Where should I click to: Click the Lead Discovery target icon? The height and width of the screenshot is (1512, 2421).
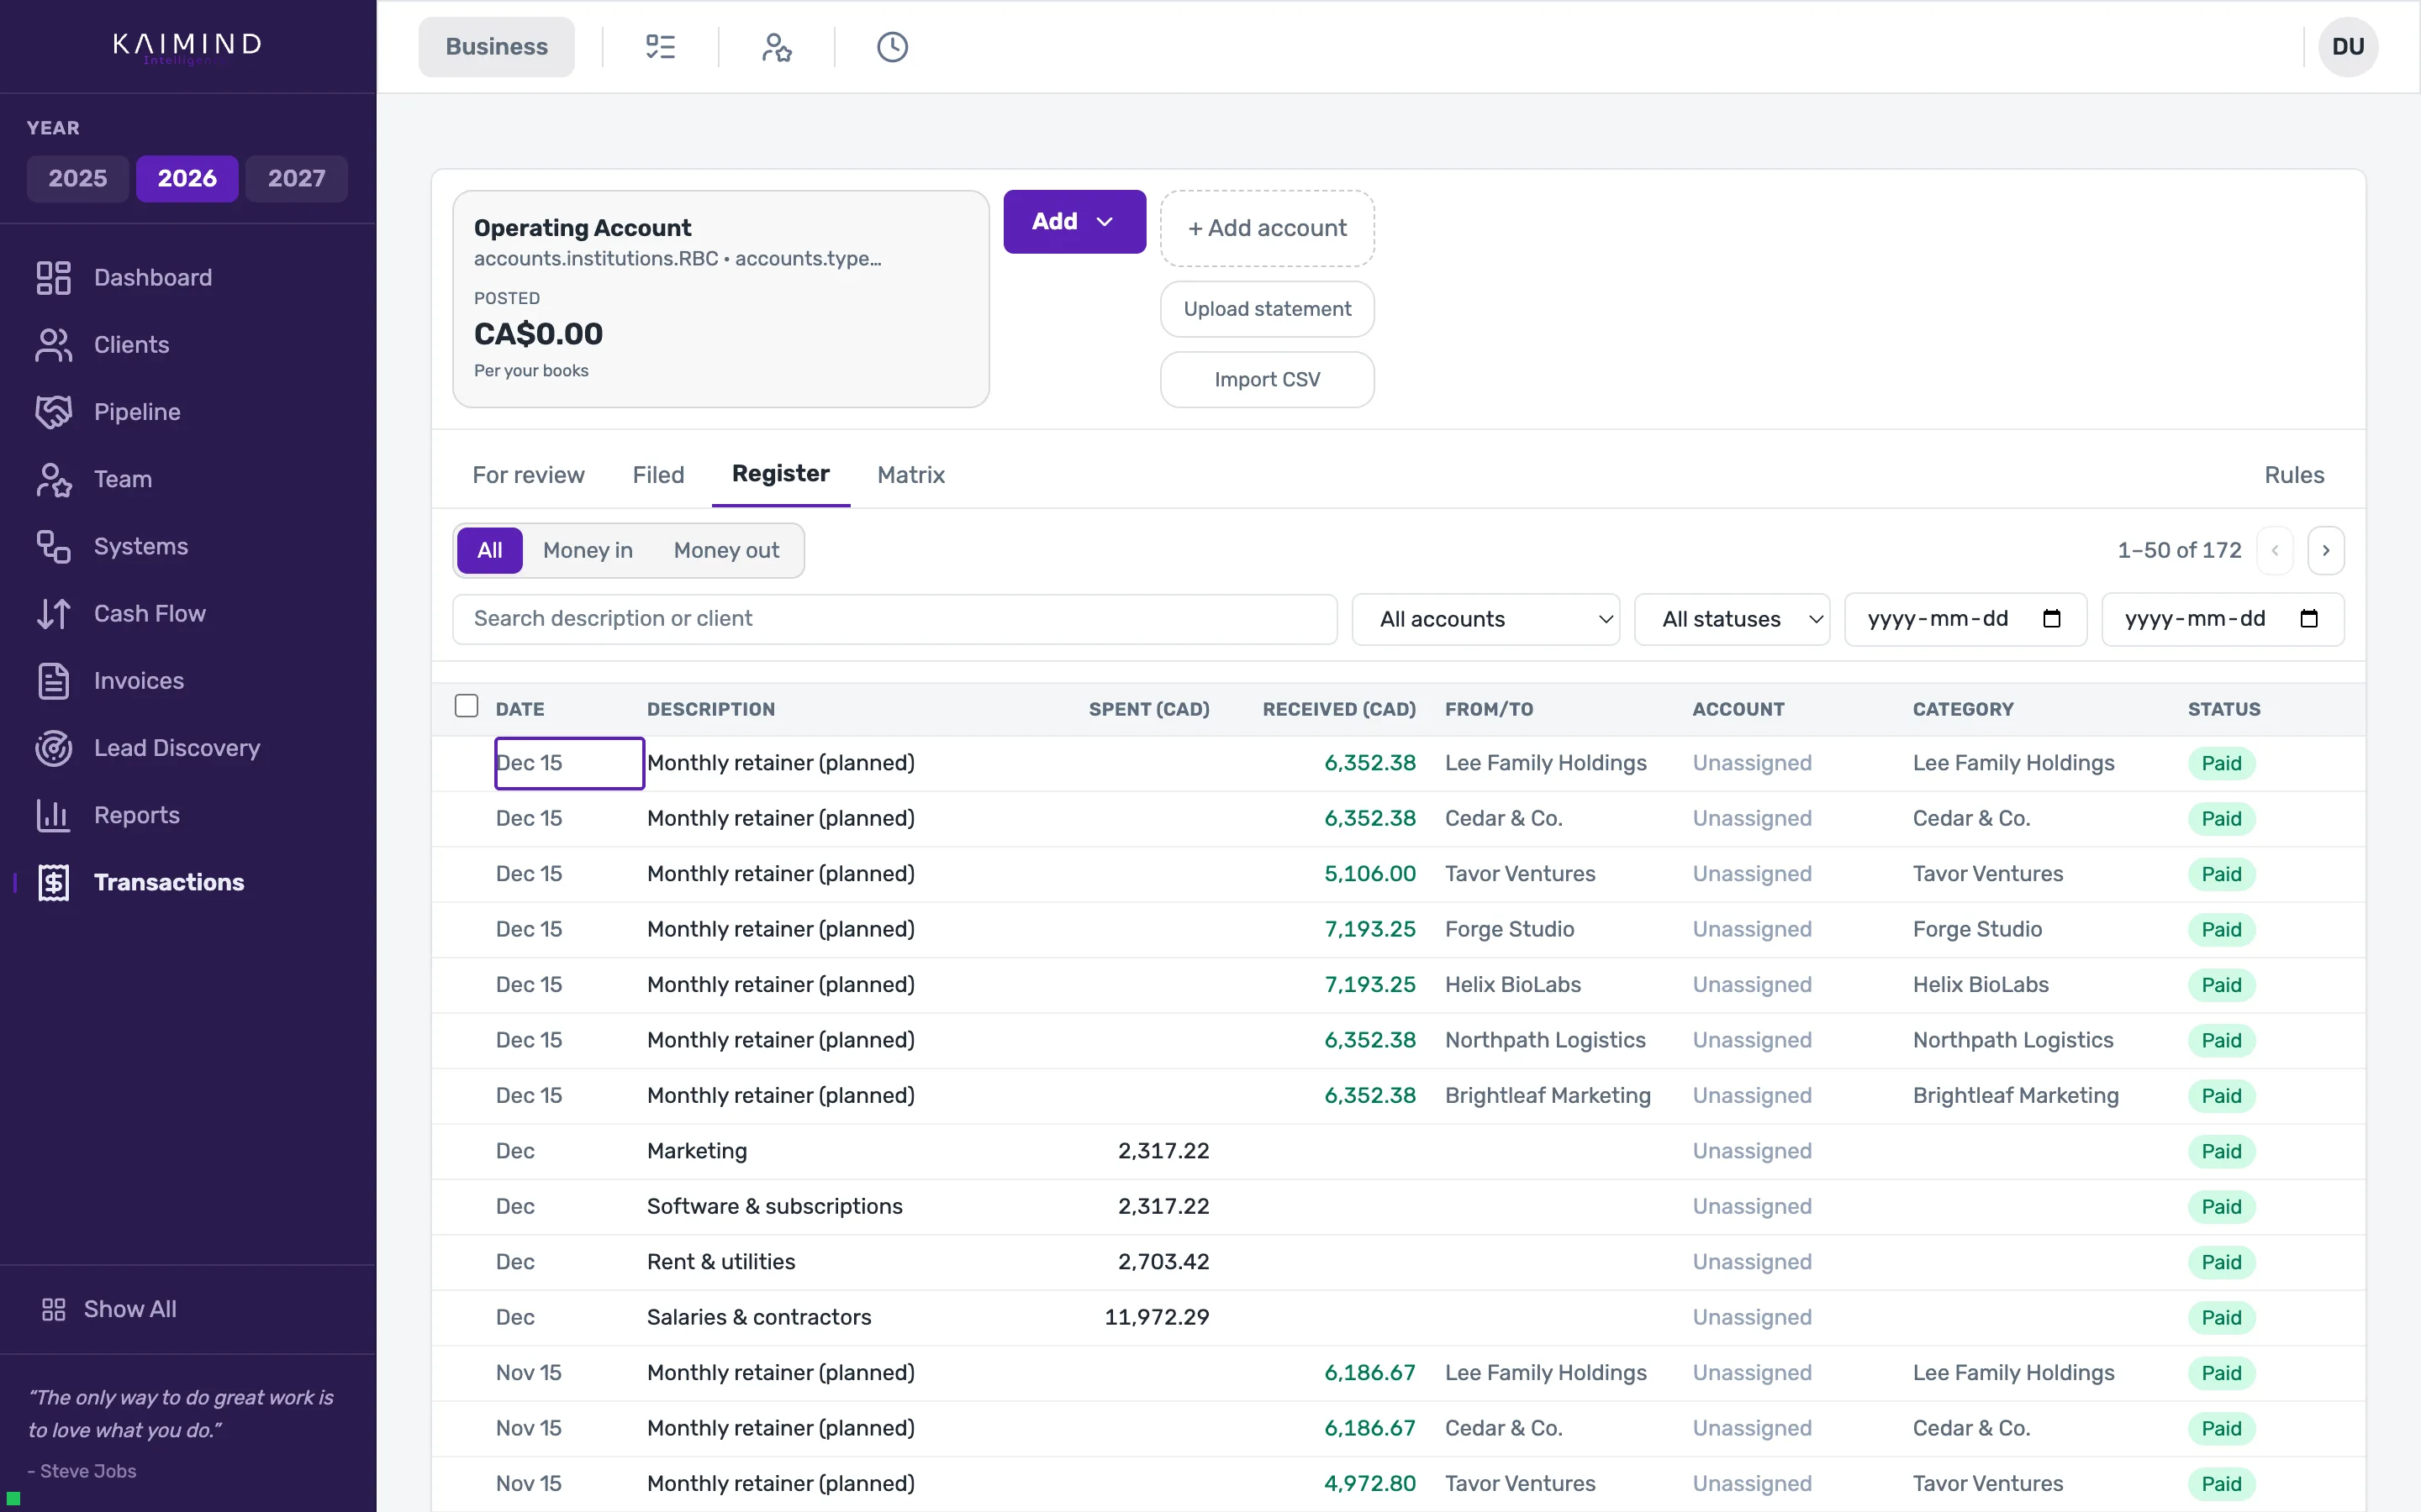[x=53, y=748]
